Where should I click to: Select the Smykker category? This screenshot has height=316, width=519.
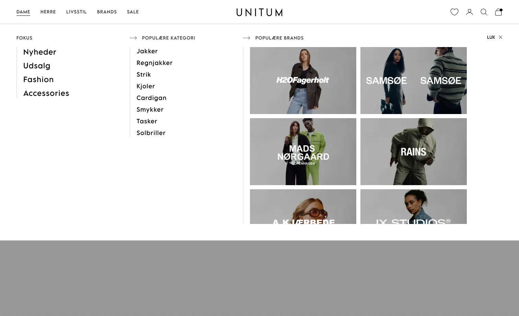(150, 110)
